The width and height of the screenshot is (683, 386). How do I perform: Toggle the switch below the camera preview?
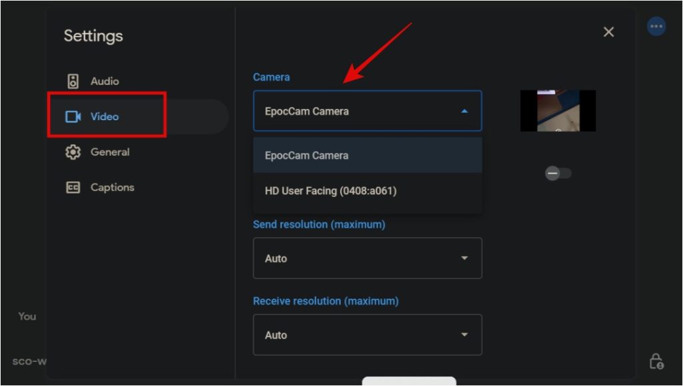(x=558, y=173)
